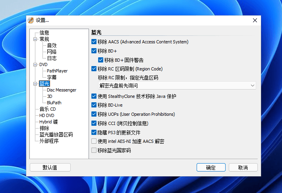Collapse the DVD tree node
The width and height of the screenshot is (282, 193).
click(35, 64)
